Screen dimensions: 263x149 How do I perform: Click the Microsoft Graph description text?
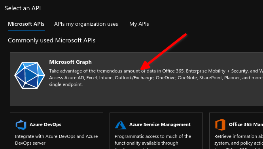point(156,78)
